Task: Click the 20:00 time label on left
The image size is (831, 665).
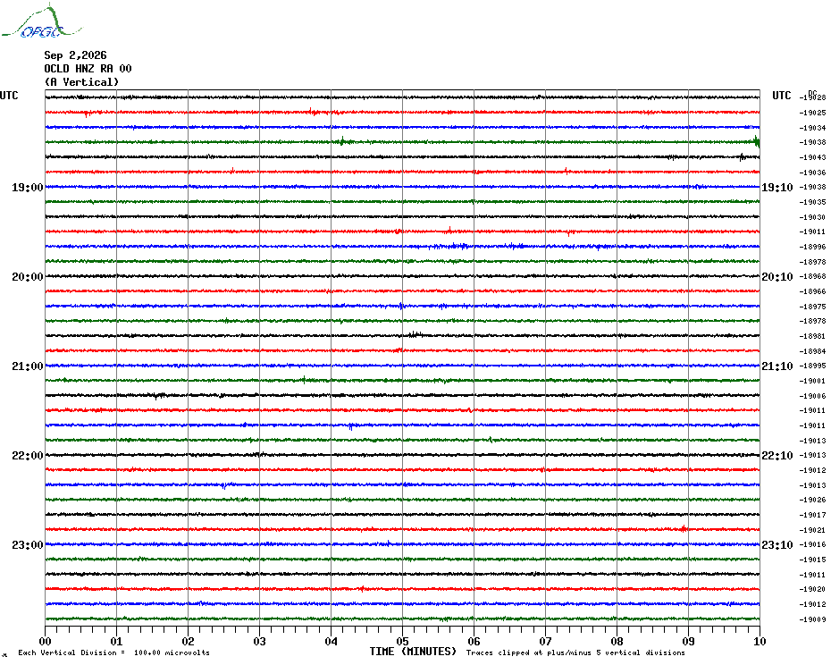Action: 28,277
